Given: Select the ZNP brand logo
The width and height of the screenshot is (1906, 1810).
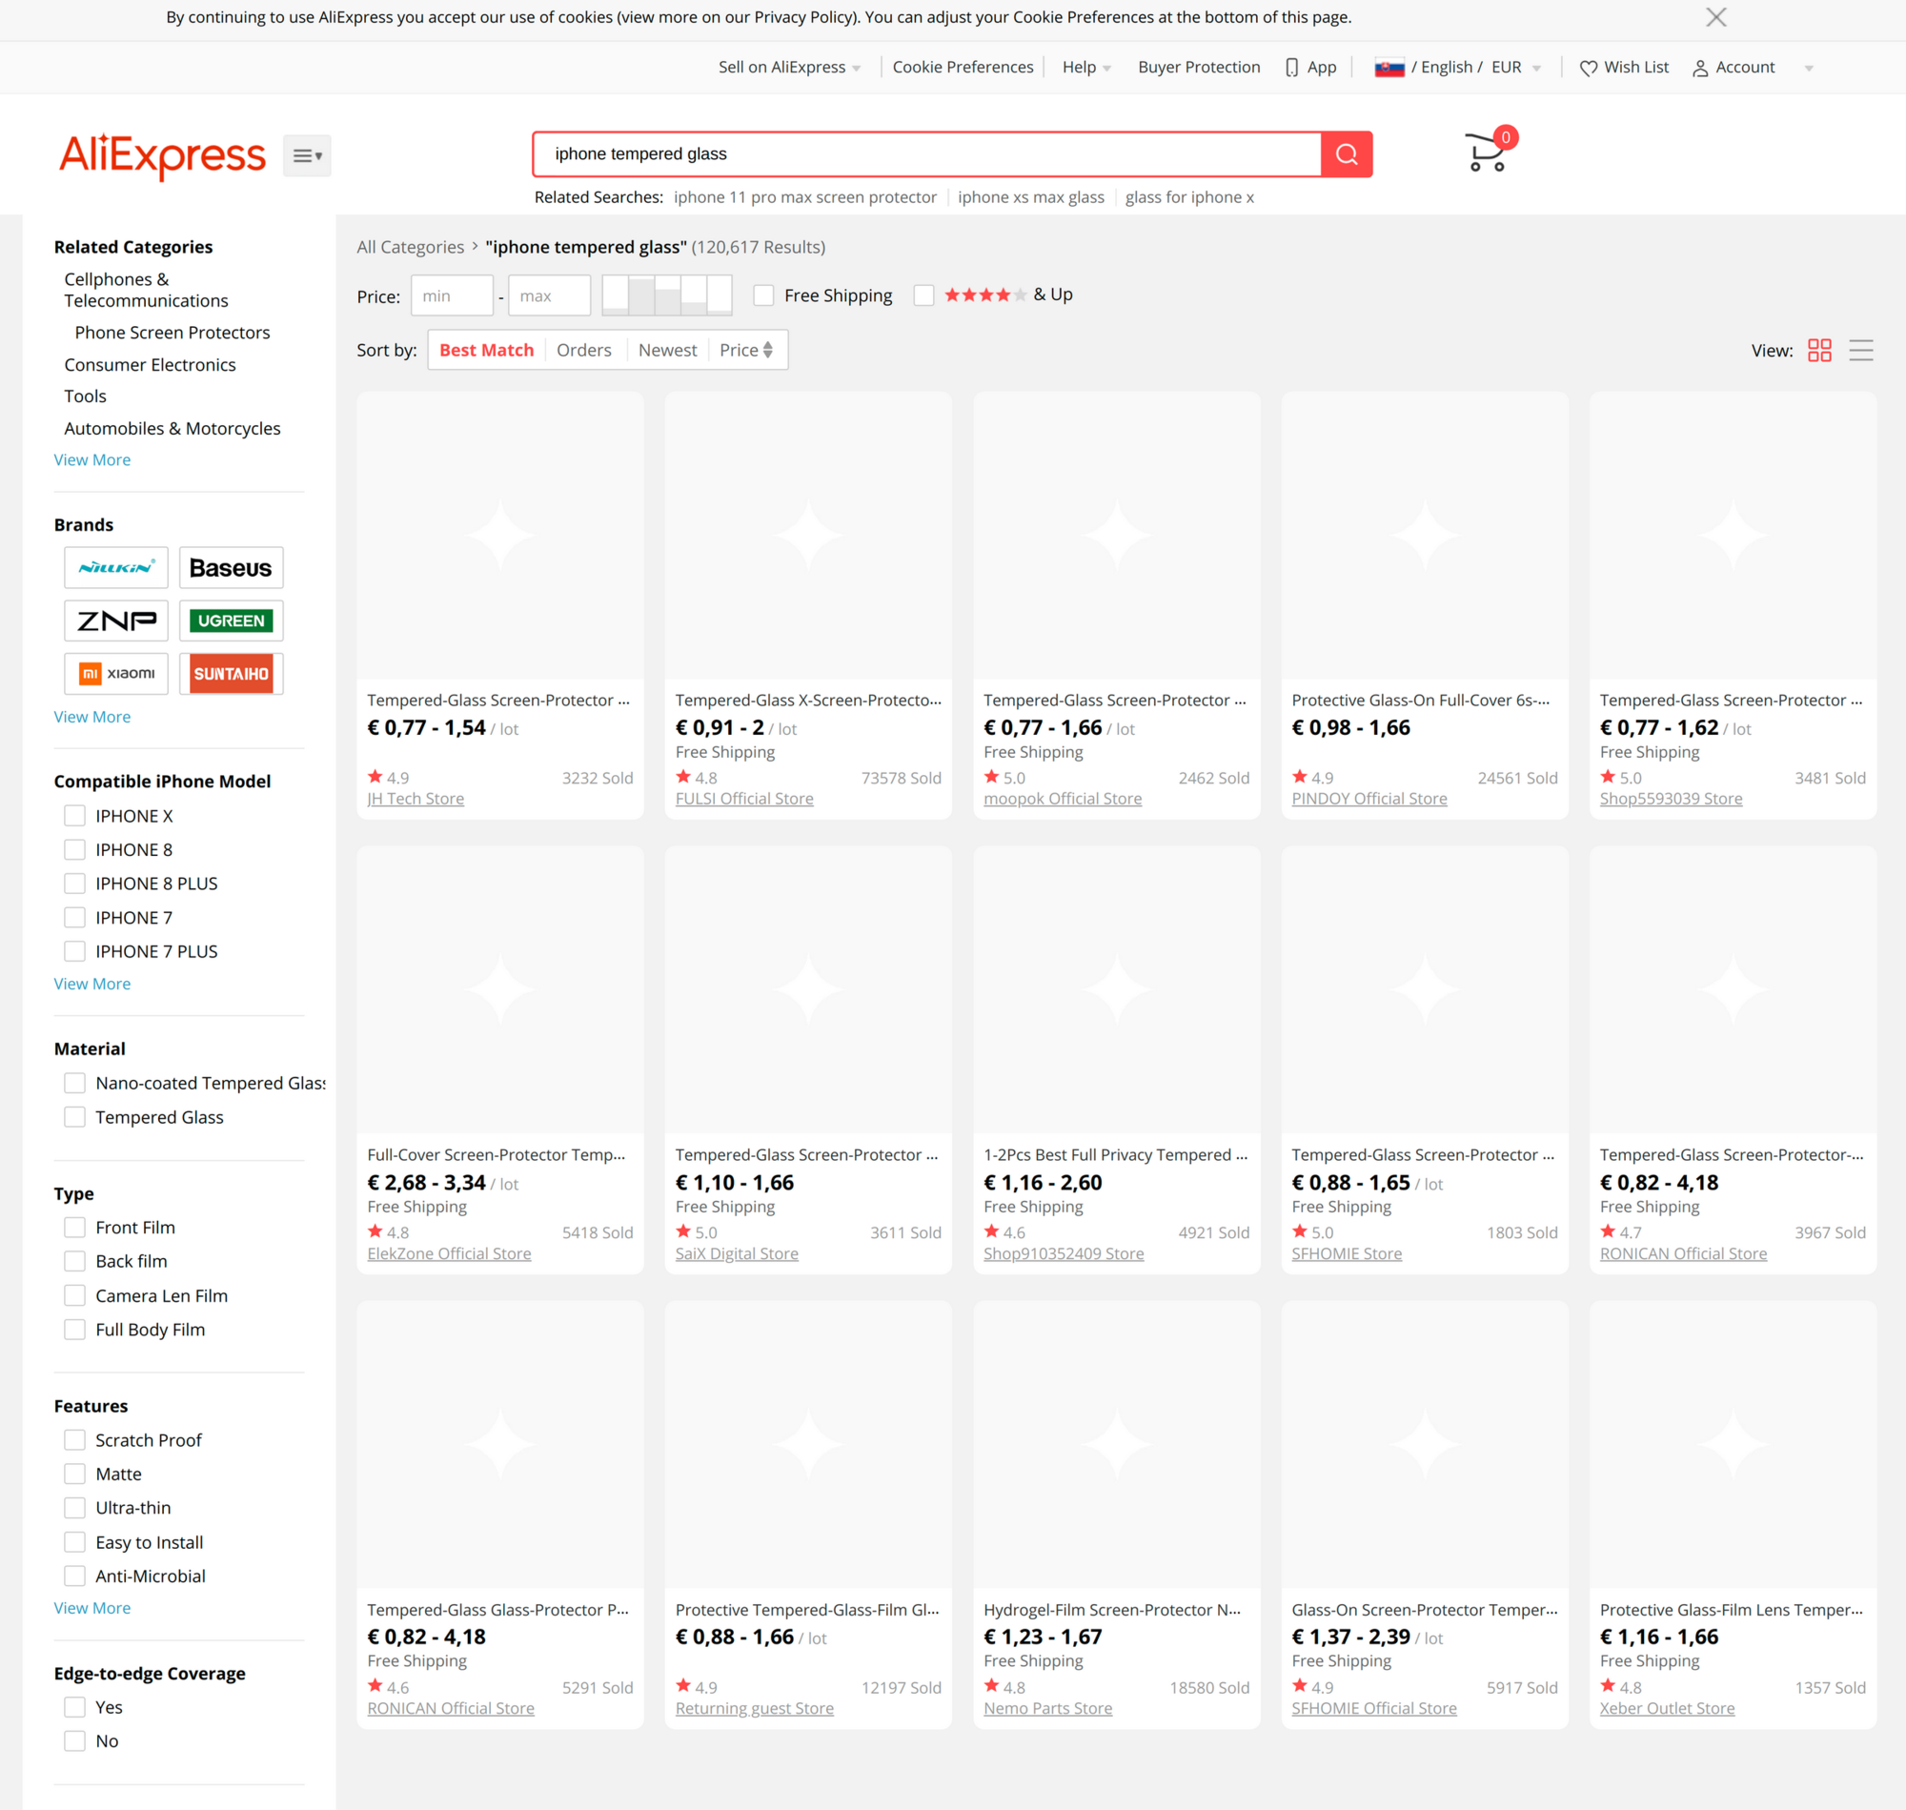Looking at the screenshot, I should tap(115, 620).
